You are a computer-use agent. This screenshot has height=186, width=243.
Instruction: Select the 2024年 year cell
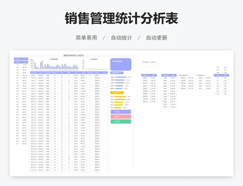tap(17, 59)
